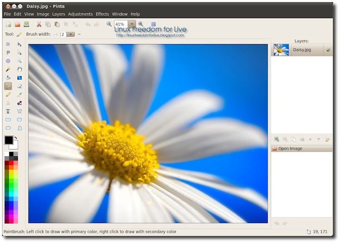Screen dimensions: 340x243
Task: Click the Zoom Out magnifier icon
Action: (x=109, y=24)
